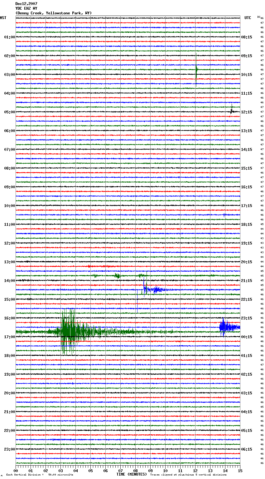
Task: Click the 04:15 UTC time label
Action: pos(247,412)
